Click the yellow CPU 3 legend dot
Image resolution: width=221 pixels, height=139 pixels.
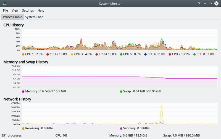coord(72,54)
